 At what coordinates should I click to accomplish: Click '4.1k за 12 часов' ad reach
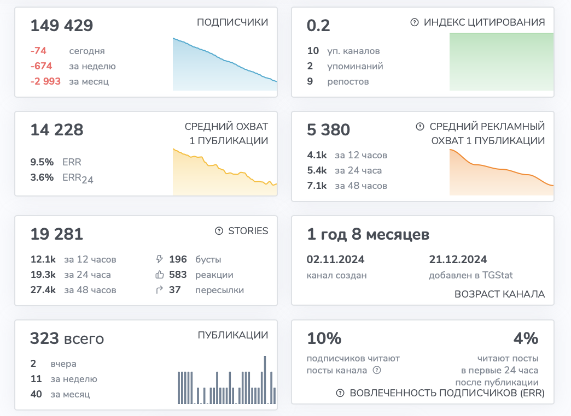[x=347, y=155]
